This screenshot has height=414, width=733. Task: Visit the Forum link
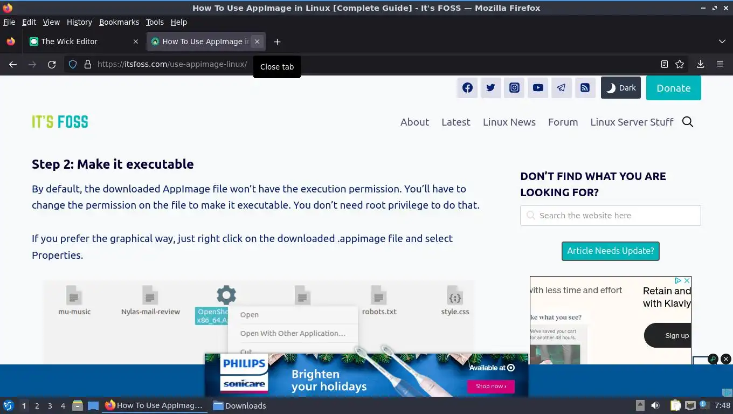tap(563, 122)
